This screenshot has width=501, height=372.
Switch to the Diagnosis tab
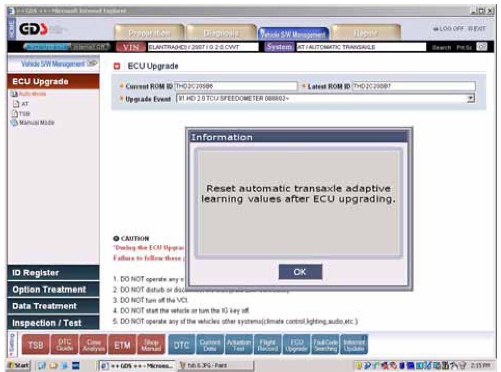(221, 33)
